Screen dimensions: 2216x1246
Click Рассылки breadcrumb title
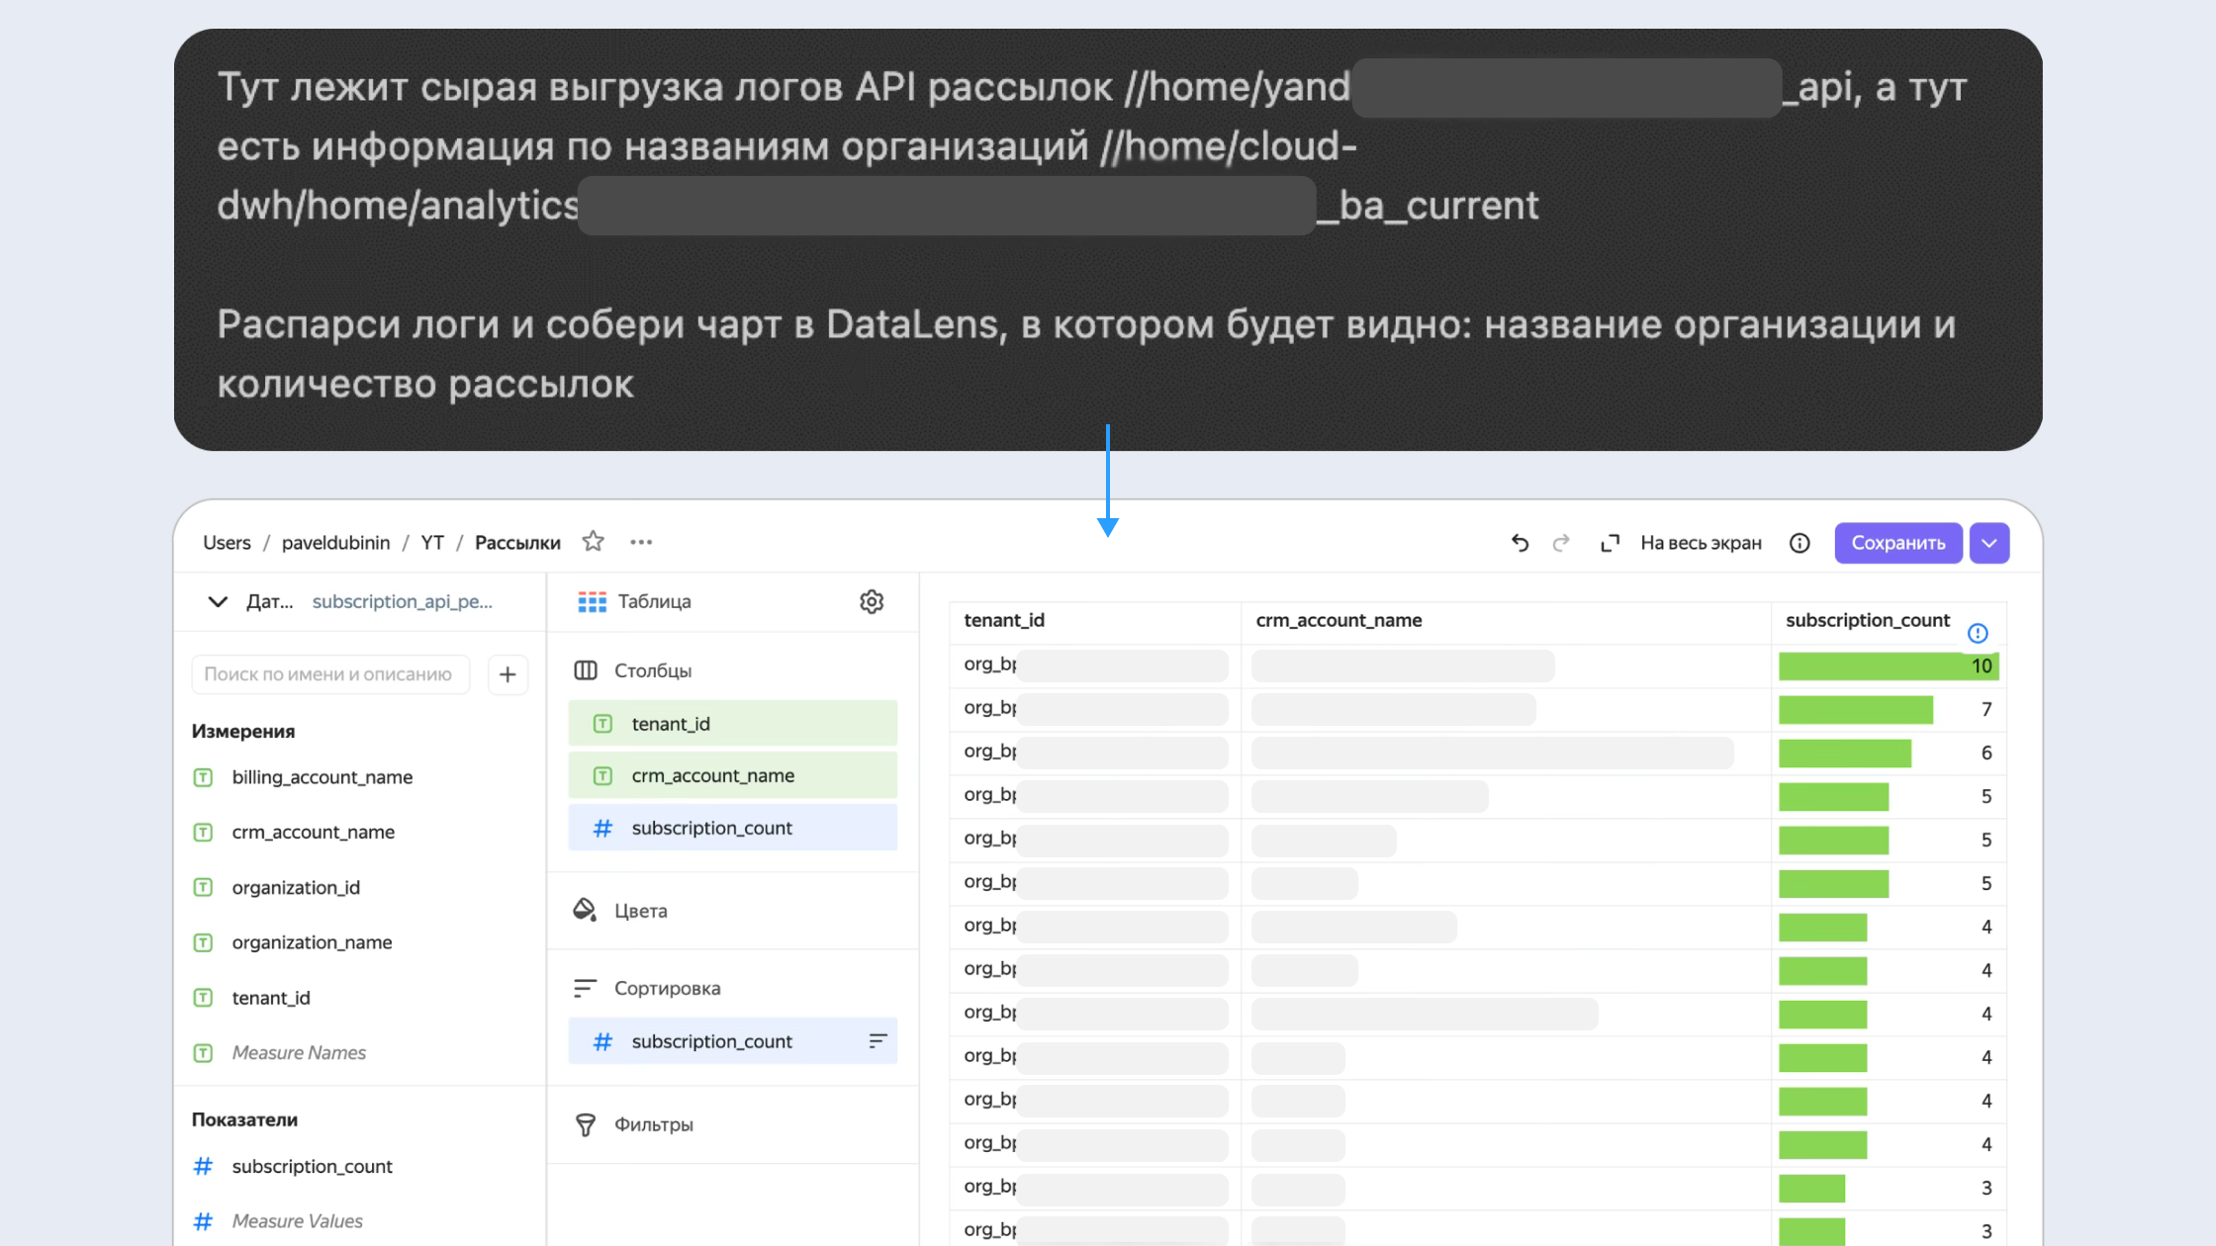pyautogui.click(x=517, y=543)
